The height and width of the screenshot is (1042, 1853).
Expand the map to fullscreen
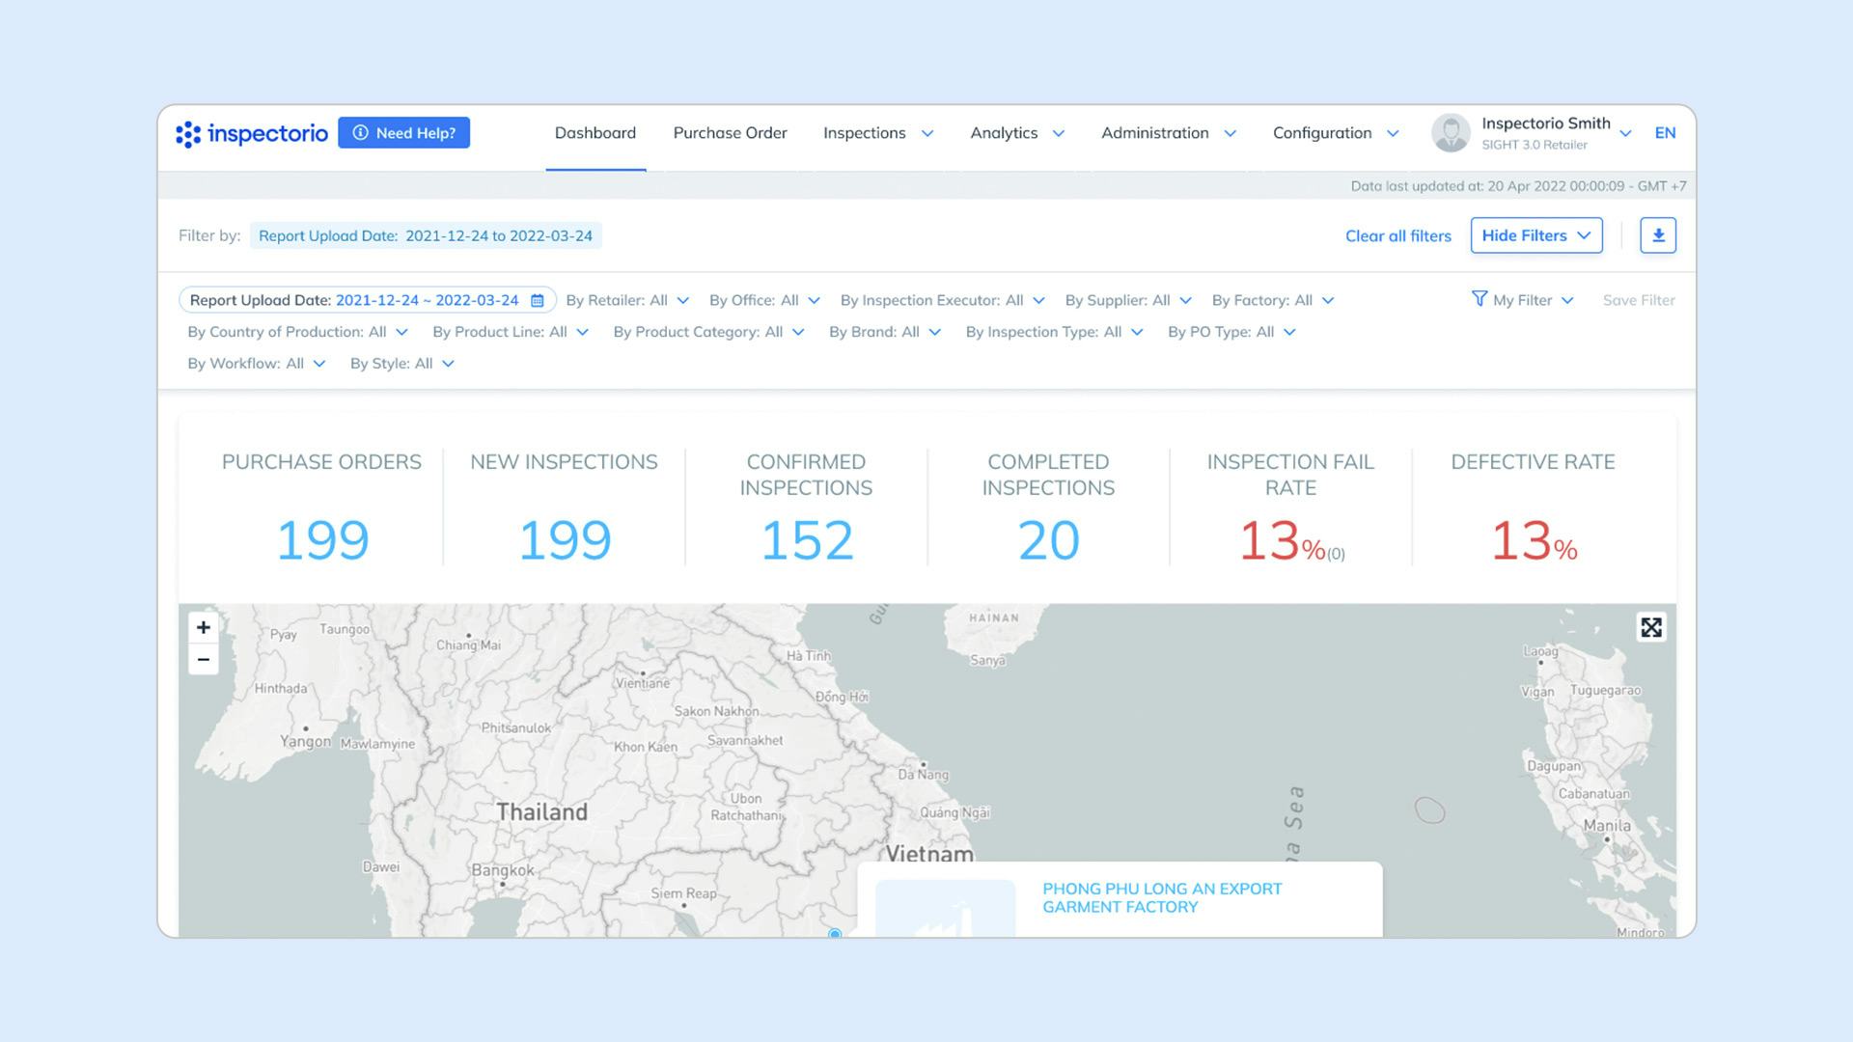point(1651,627)
